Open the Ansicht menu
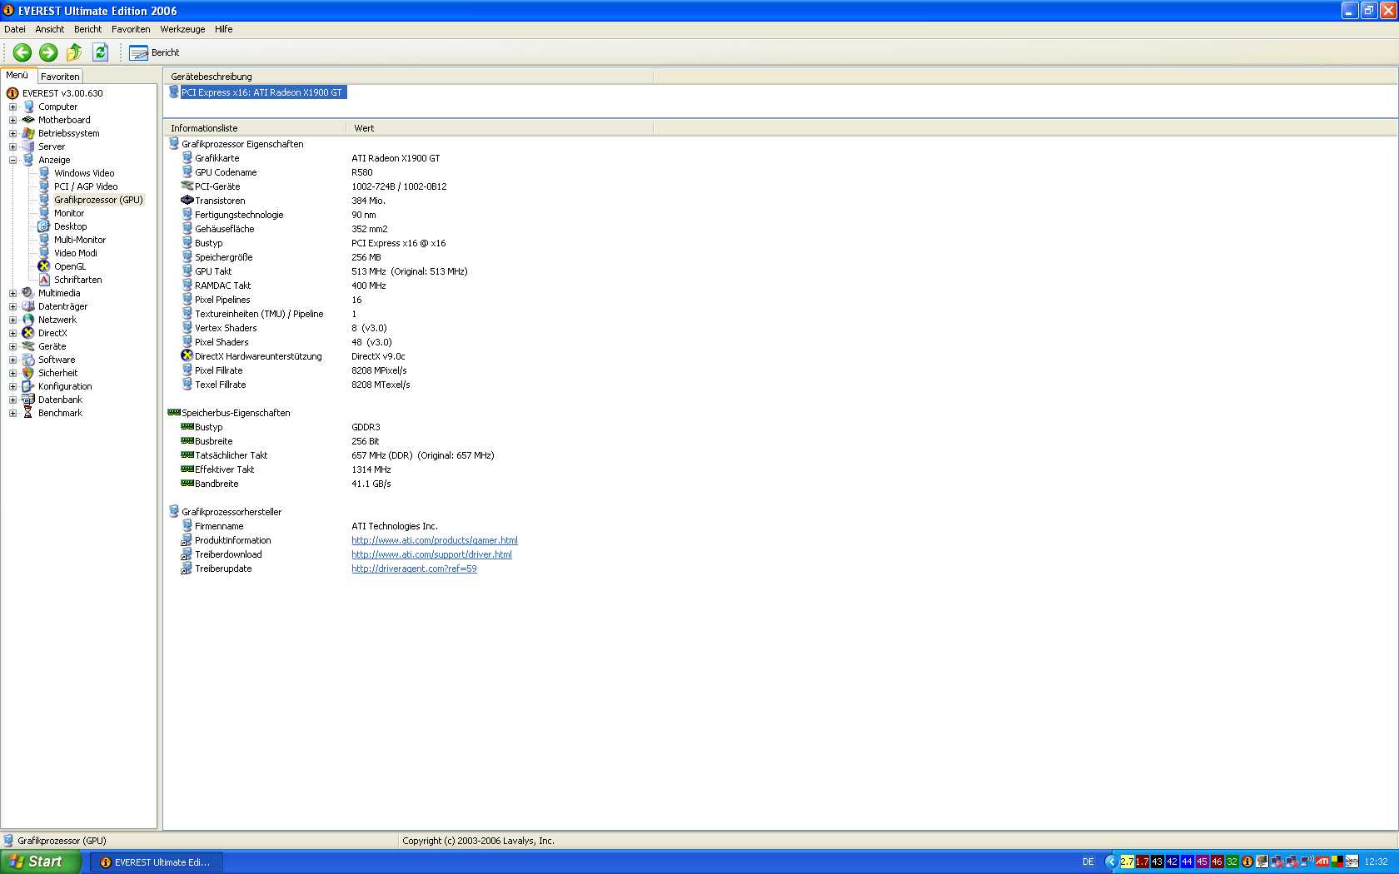The height and width of the screenshot is (874, 1399). click(50, 29)
